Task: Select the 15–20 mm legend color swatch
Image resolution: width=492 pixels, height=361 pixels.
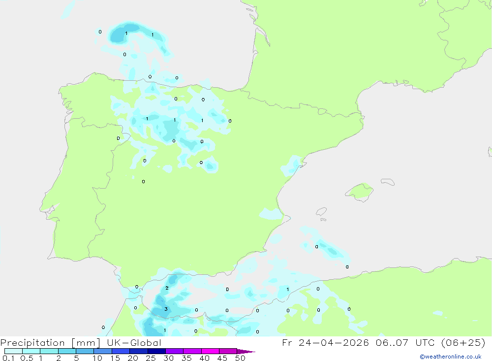Action: point(121,351)
